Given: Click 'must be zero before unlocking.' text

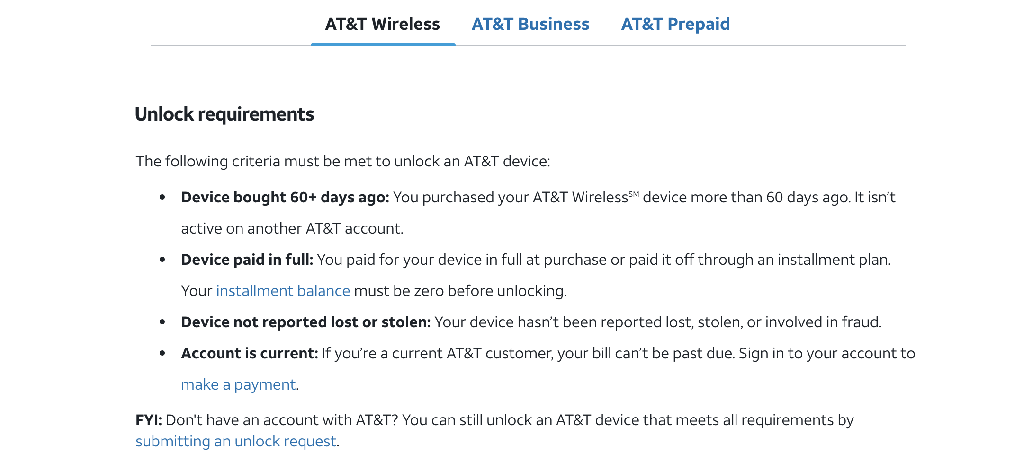Looking at the screenshot, I should (460, 291).
